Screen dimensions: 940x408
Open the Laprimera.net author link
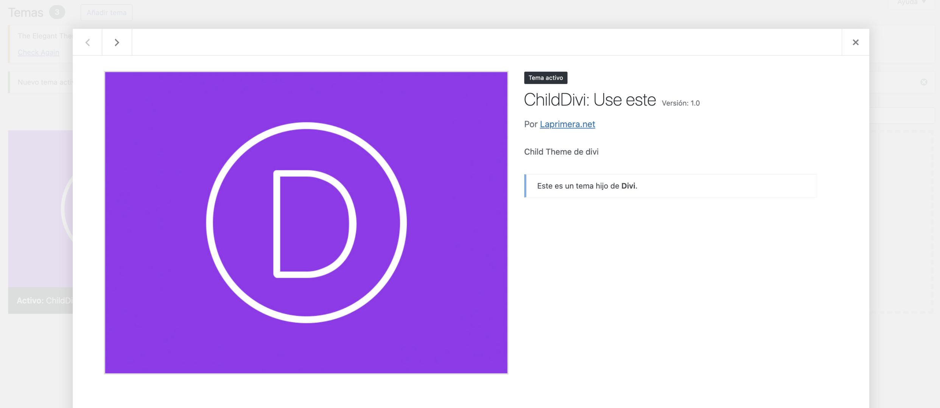click(567, 124)
